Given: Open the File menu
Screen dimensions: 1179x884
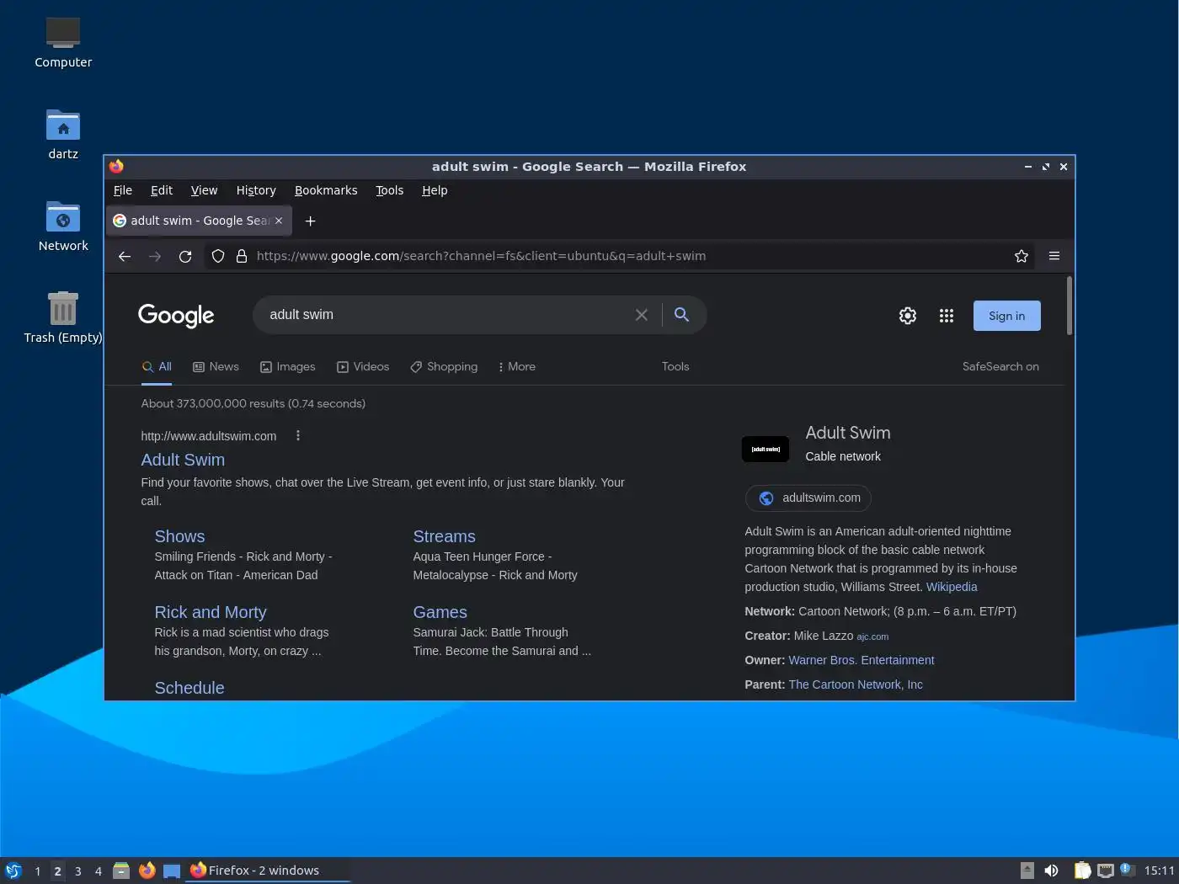Looking at the screenshot, I should click(x=123, y=190).
